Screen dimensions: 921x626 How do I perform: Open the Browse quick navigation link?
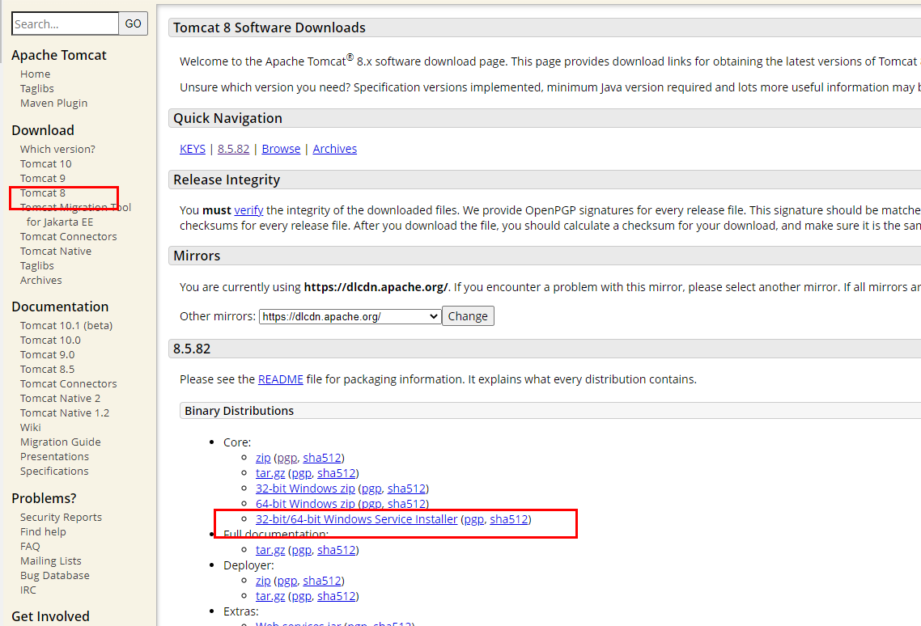tap(281, 149)
